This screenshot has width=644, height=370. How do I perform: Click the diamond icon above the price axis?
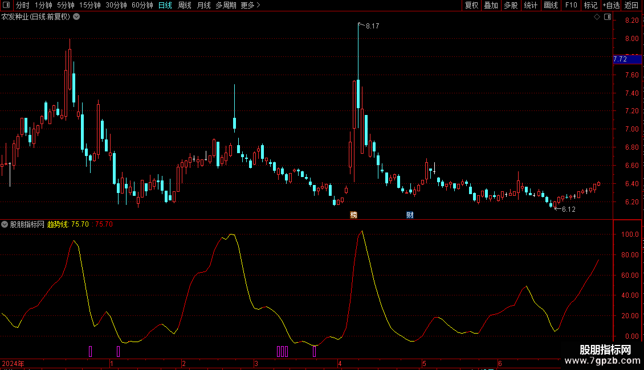coord(597,17)
